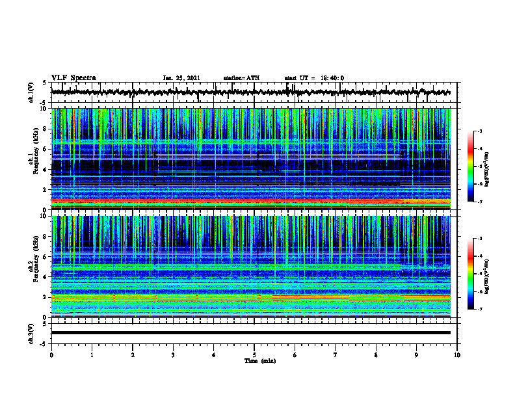
Task: Click the 6 kHz tick on ch.2 axis
Action: click(46, 257)
